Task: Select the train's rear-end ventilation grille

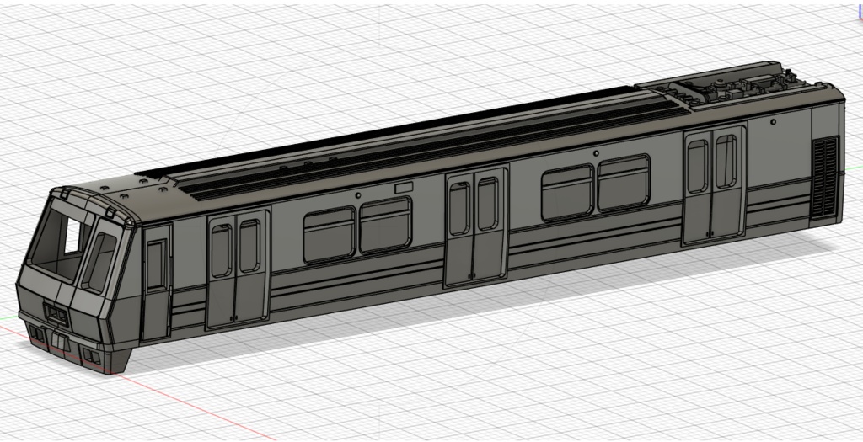Action: 824,177
